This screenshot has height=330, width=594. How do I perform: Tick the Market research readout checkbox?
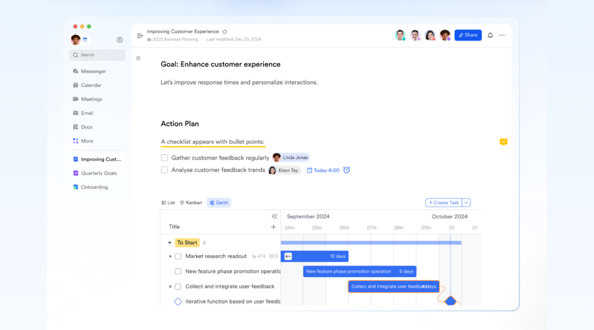tap(178, 256)
